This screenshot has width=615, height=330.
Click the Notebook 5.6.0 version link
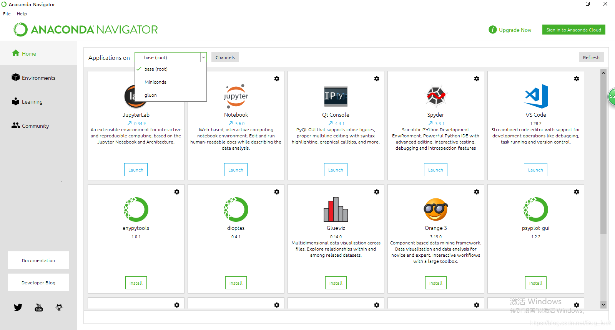coord(236,124)
